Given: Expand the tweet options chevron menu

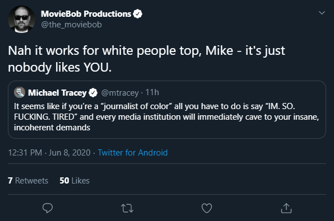Looking at the screenshot, I should [322, 13].
